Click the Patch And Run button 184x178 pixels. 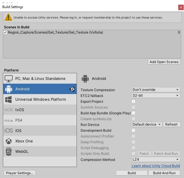tap(166, 154)
